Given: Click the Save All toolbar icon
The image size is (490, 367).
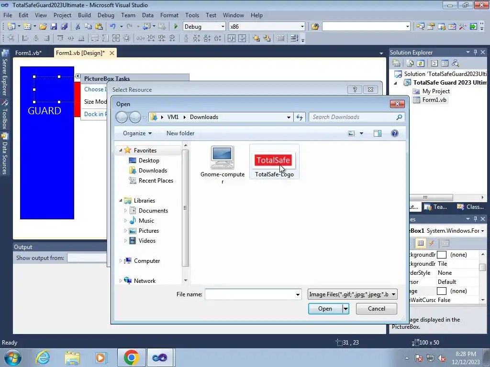Looking at the screenshot, I should [x=64, y=27].
